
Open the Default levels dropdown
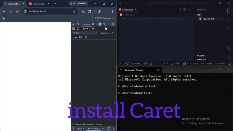pos(106,33)
